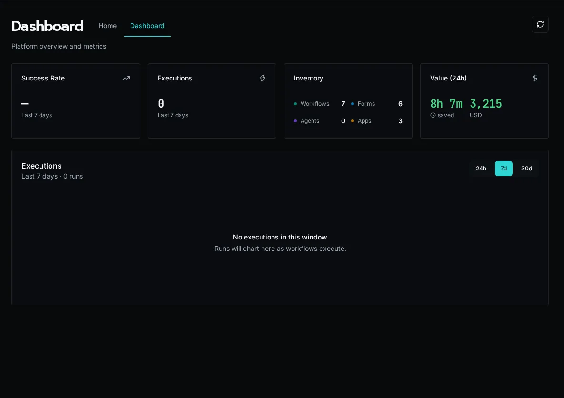Click the Executions count 0 in card
Image resolution: width=564 pixels, height=398 pixels.
coord(161,104)
